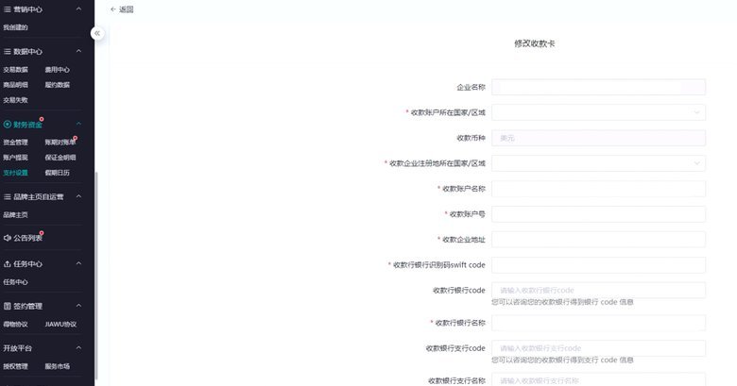Click the 收款银行支行code input field
737x386 pixels.
pyautogui.click(x=598, y=348)
